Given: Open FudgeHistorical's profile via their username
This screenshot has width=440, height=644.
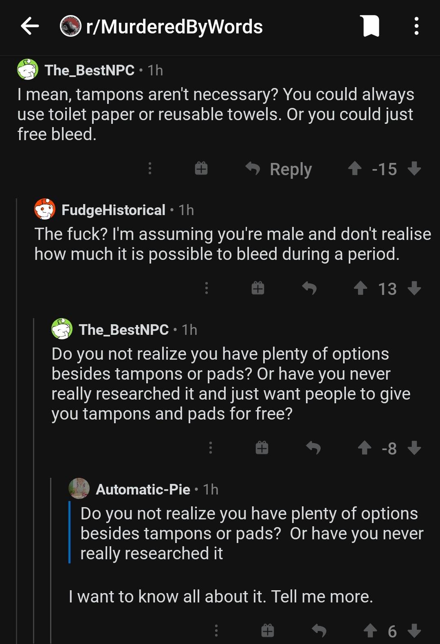Looking at the screenshot, I should (113, 211).
